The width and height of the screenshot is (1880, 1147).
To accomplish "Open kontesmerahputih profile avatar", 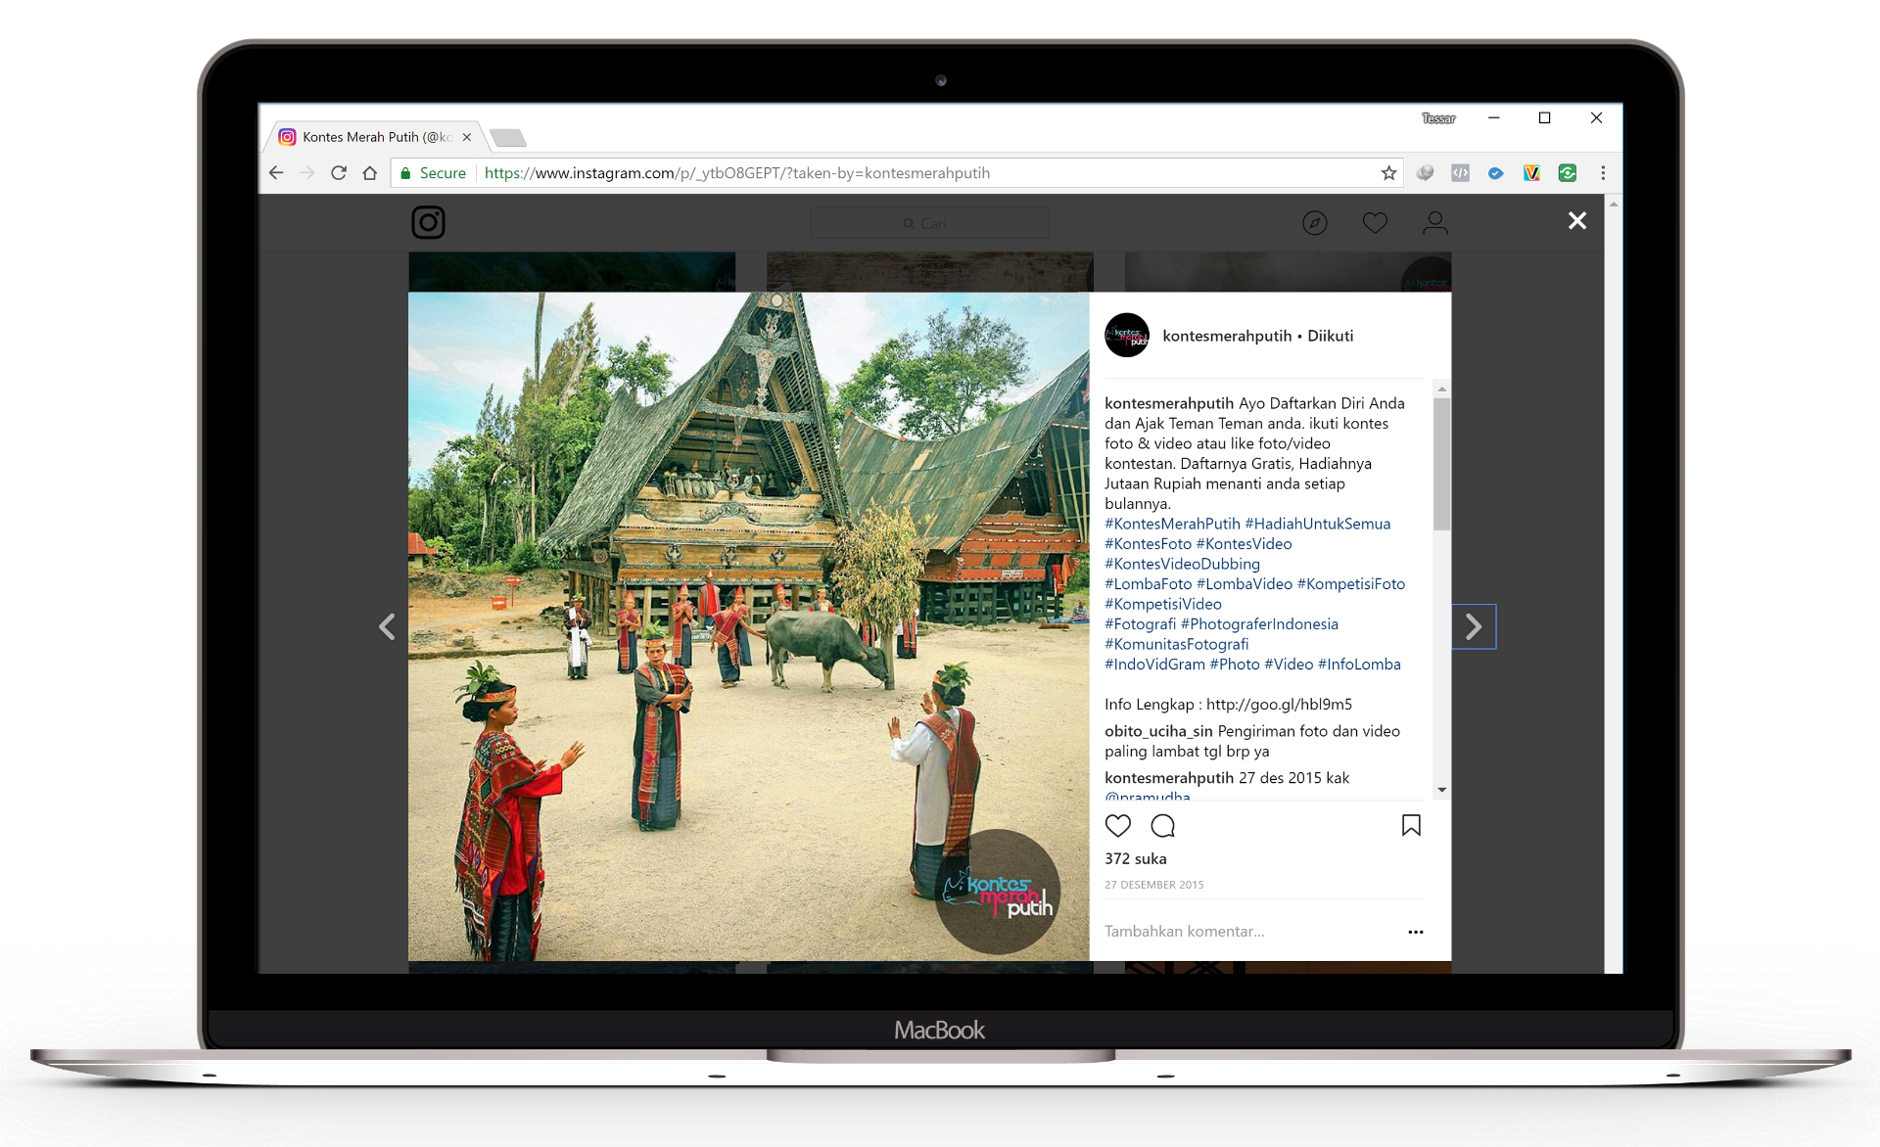I will tap(1127, 336).
